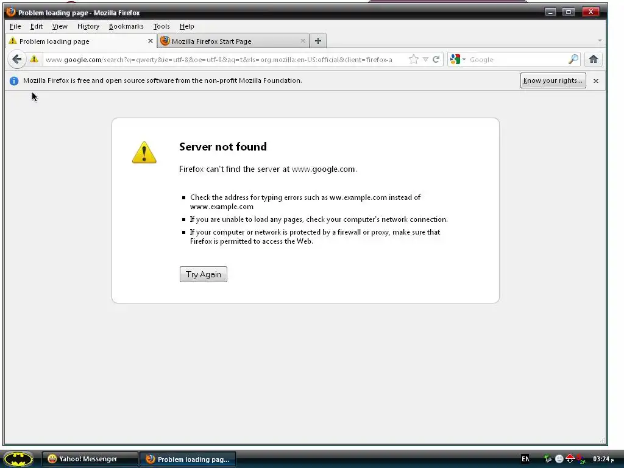Screen dimensions: 624x468
Task: Click the grey smiley face tray icon
Action: [559, 459]
